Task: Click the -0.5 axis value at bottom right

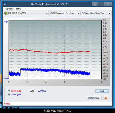Action: 104,79
